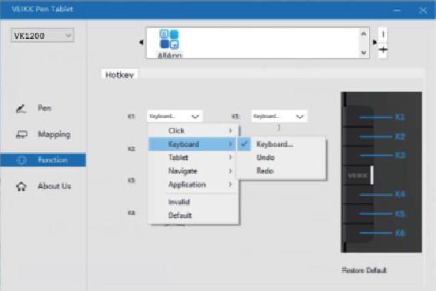Screen dimensions: 436x291
Task: Remove application with the minus button
Action: pos(383,34)
